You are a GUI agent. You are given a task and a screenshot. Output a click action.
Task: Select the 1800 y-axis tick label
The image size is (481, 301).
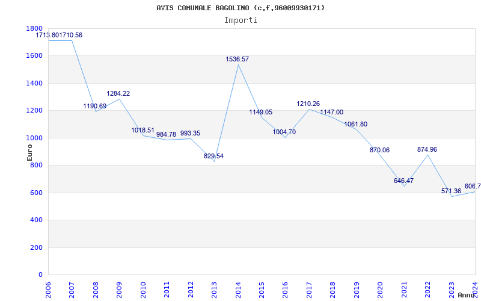coord(34,28)
